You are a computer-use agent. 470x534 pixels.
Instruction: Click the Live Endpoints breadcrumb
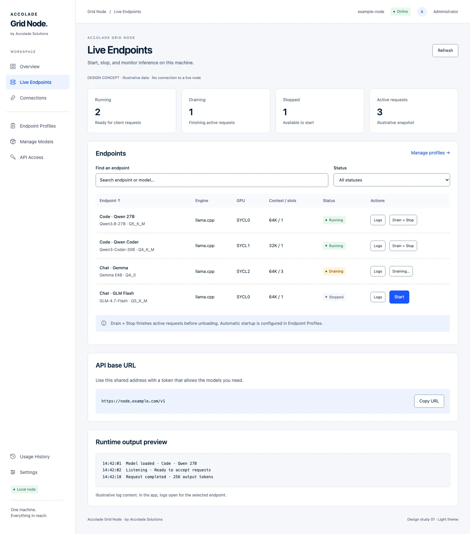pos(127,12)
